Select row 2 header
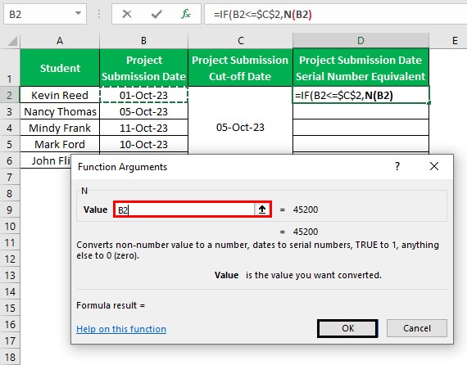 (10, 95)
